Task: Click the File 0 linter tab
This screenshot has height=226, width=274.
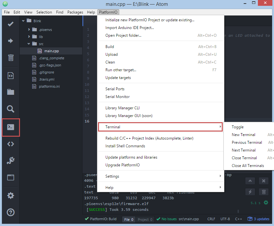Action: click(129, 219)
